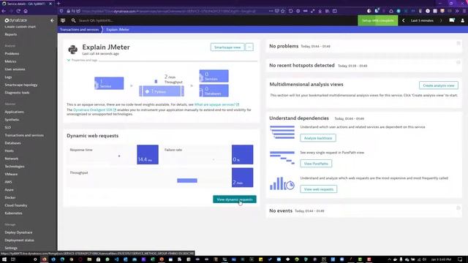Viewport: 468px width, 263px height.
Task: Open the Last 5 minutes timeframe selector
Action: click(422, 20)
